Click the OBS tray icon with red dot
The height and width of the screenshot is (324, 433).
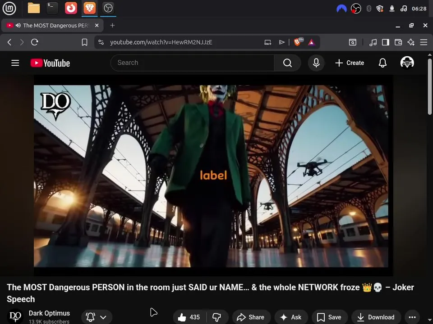[x=356, y=9]
